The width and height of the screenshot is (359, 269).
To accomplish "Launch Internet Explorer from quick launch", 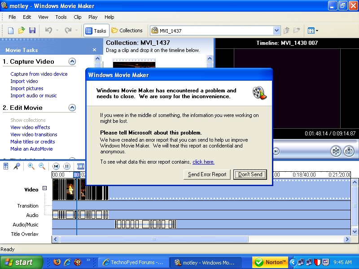I will point(67,262).
